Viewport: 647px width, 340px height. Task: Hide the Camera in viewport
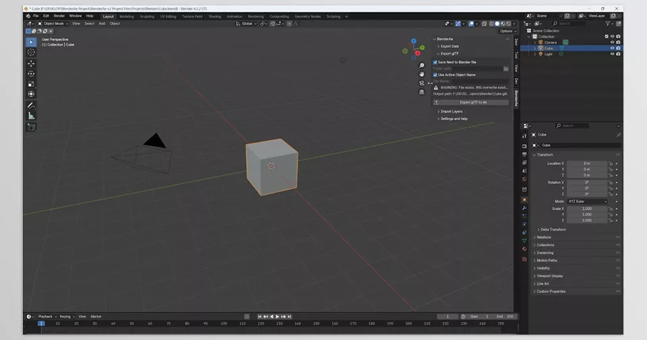pos(613,42)
